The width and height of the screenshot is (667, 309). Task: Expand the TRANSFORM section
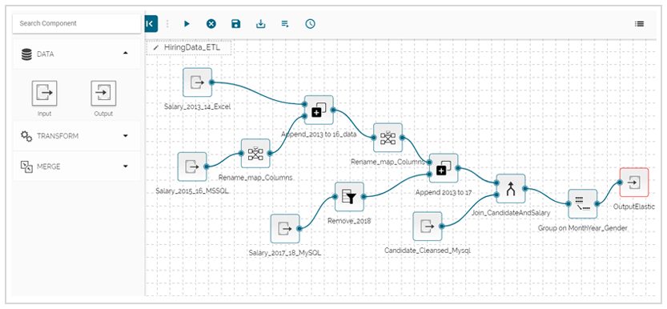[x=125, y=136]
